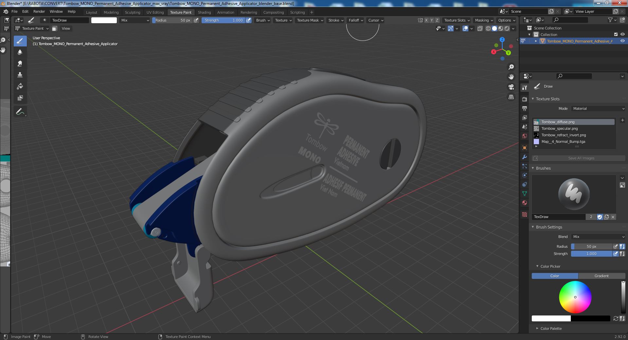628x340 pixels.
Task: Hide Collection via eye icon
Action: (622, 34)
